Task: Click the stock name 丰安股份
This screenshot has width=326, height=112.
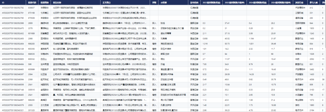Action: pyautogui.click(x=45, y=18)
